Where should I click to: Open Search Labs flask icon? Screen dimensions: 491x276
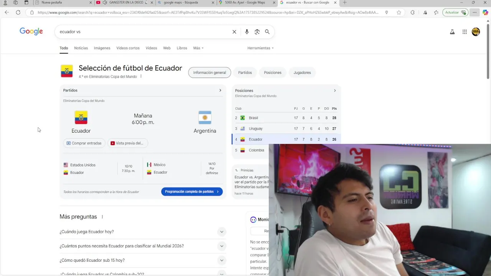452,32
